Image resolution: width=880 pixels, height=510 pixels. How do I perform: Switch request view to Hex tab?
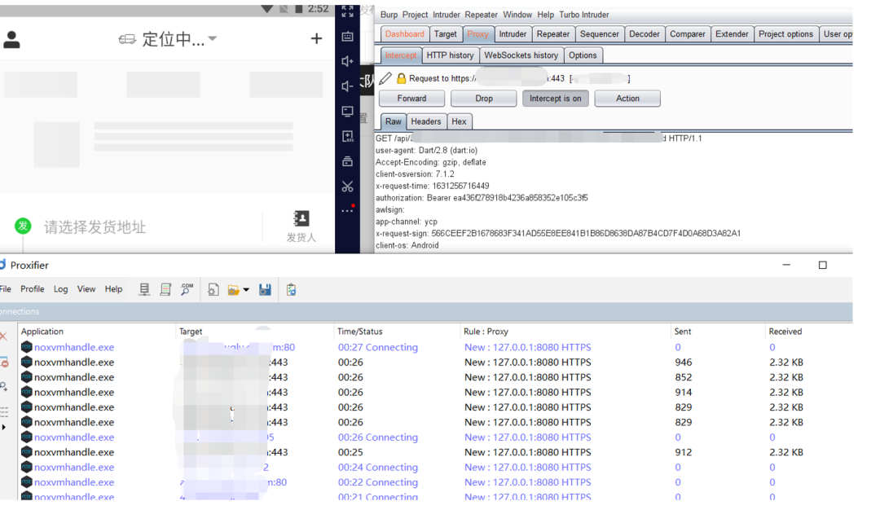pyautogui.click(x=459, y=121)
